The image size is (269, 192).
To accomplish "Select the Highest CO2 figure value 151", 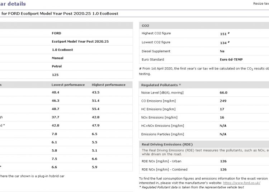I will 223,34.
